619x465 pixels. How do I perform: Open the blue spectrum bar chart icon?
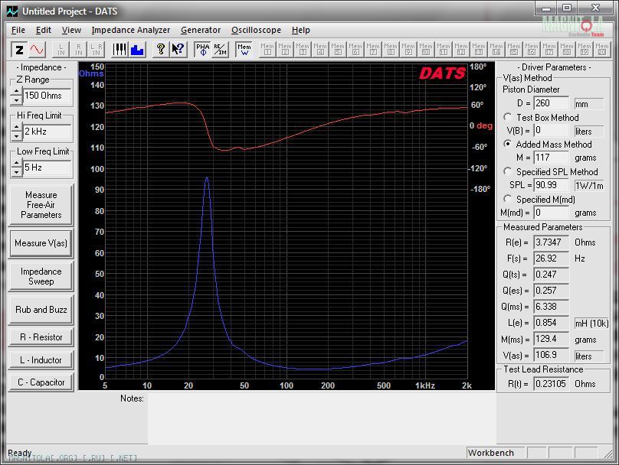(137, 50)
